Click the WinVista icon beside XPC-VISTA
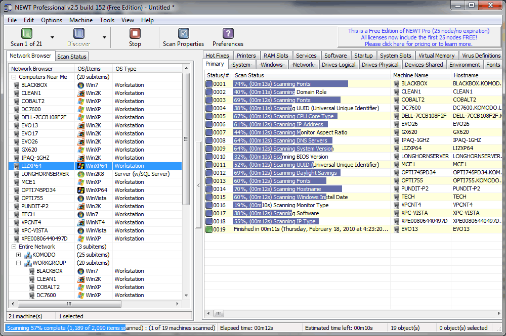Viewport: 506px width, 336px height. tap(80, 230)
